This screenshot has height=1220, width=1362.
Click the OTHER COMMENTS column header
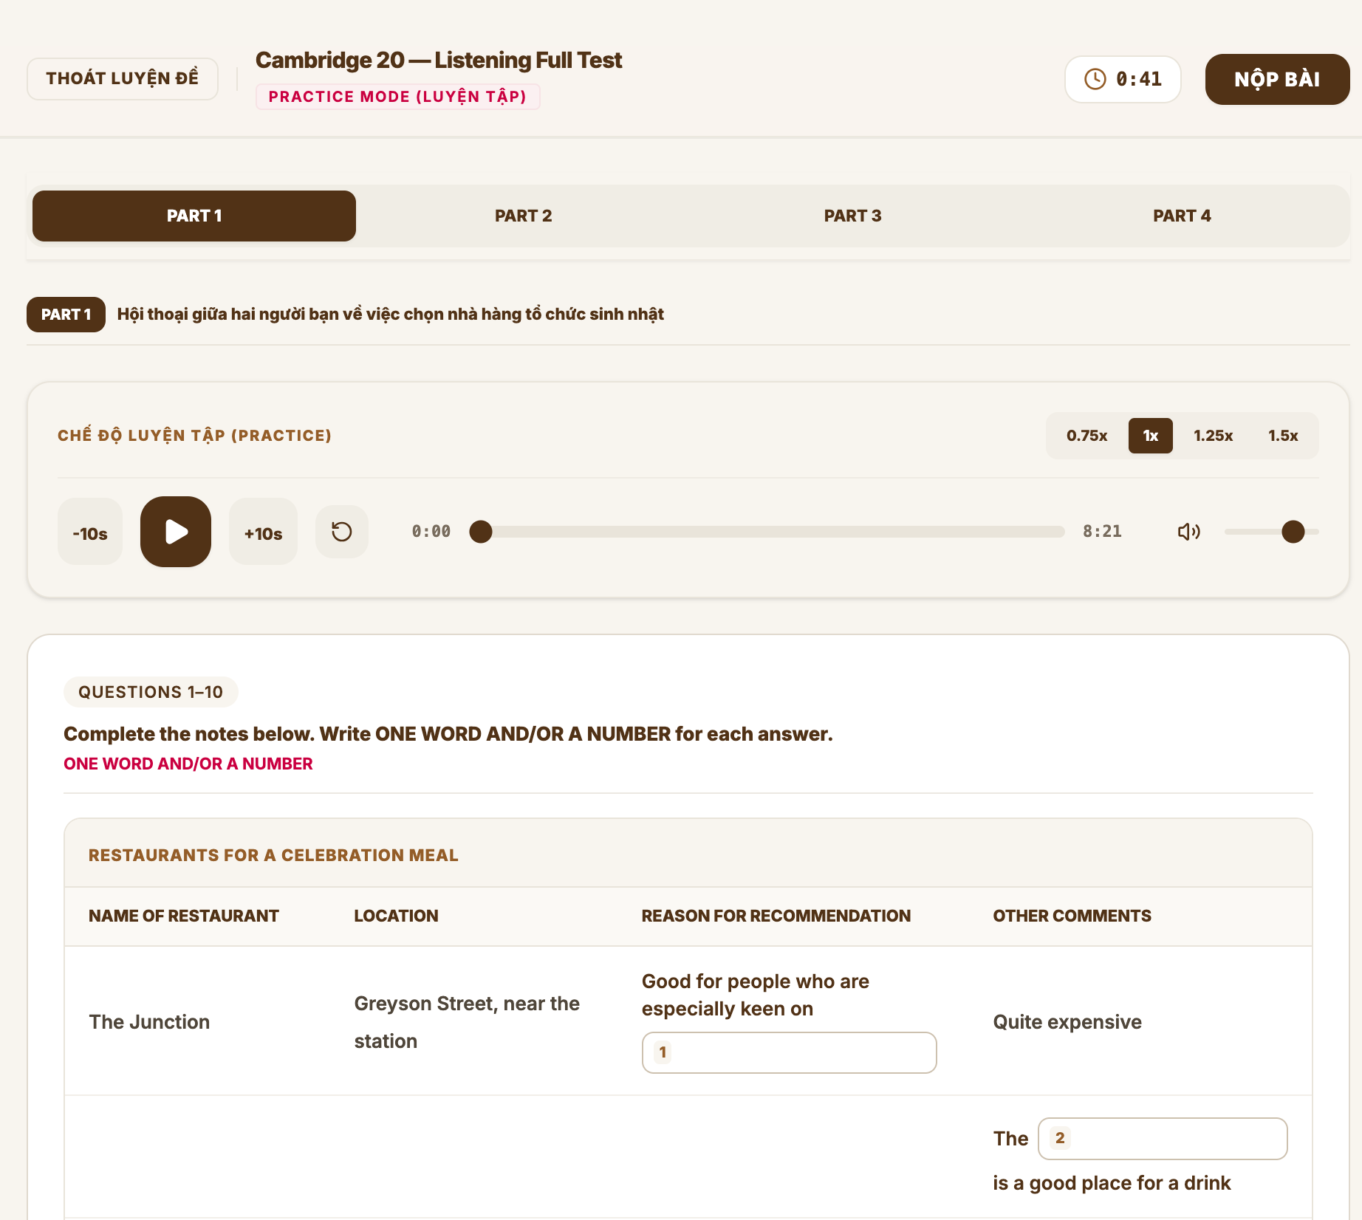click(1072, 916)
